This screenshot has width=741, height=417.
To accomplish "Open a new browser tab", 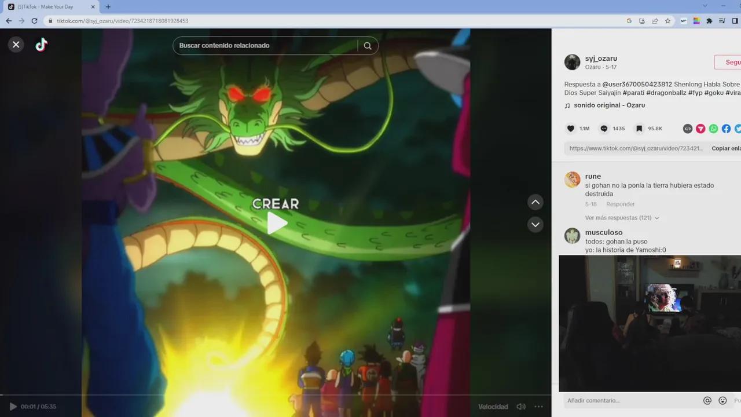I will pos(108,7).
